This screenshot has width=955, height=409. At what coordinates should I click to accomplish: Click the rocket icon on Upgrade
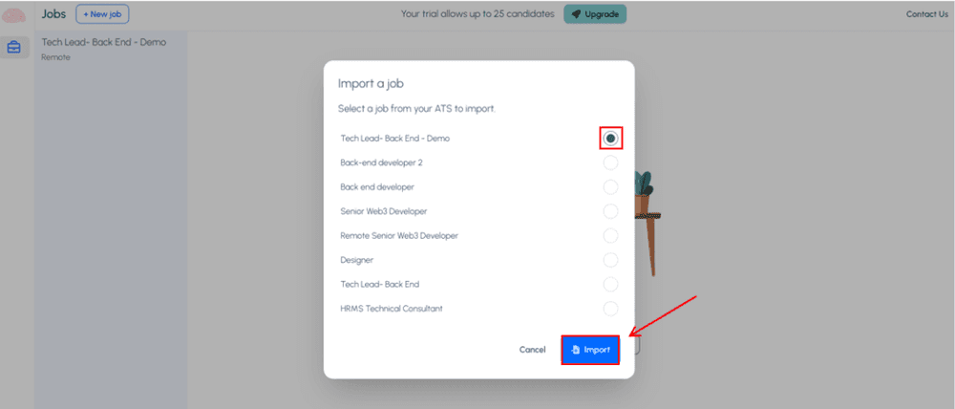click(x=576, y=14)
